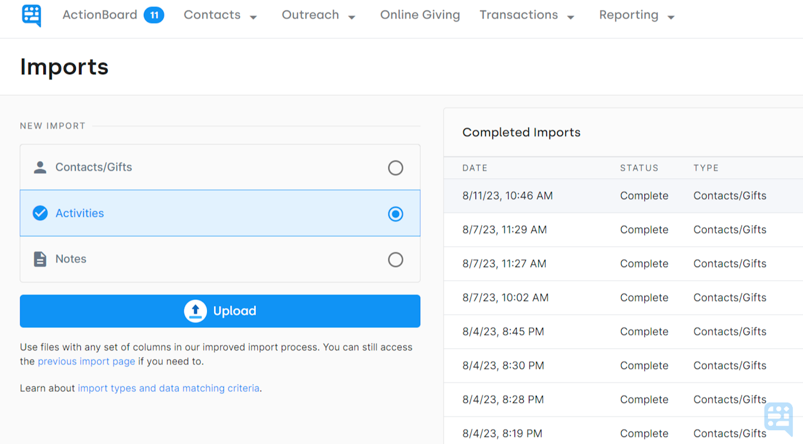Viewport: 803px width, 444px height.
Task: Select Online Giving from the navigation bar
Action: point(420,14)
